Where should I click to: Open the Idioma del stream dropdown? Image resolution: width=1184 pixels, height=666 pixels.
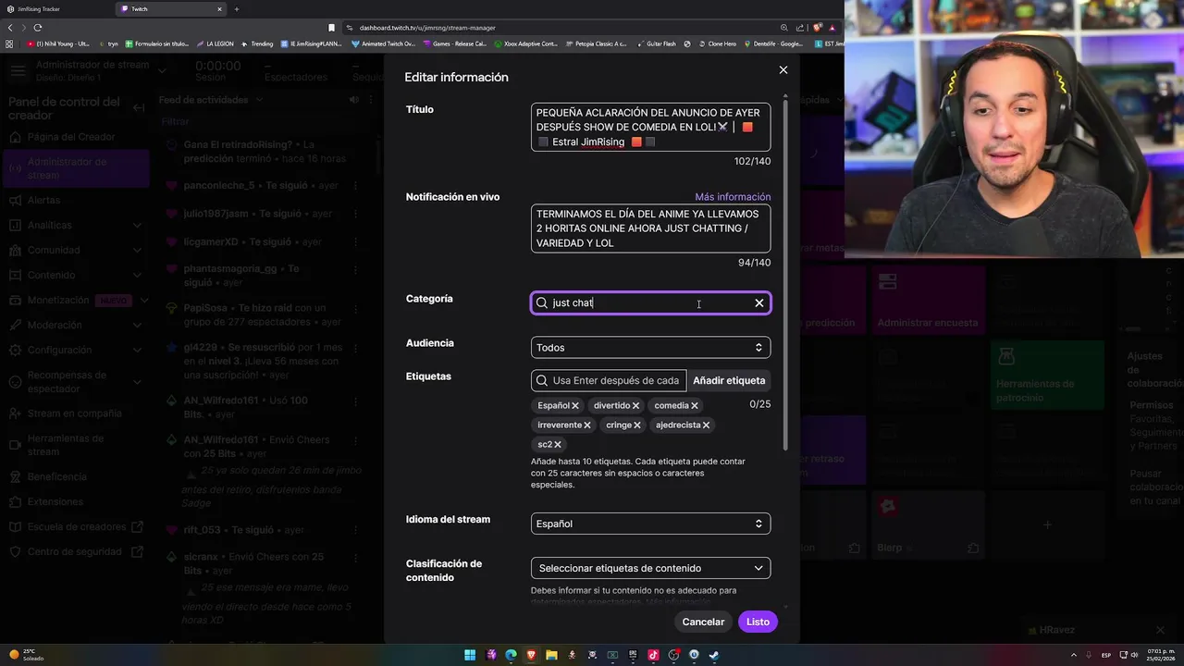(650, 524)
